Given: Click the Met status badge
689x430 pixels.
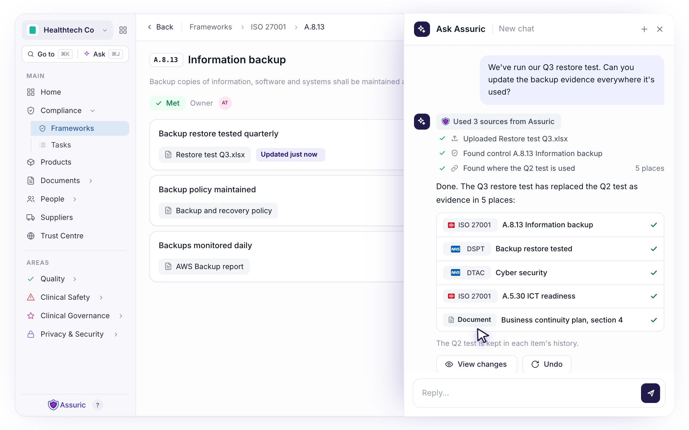Looking at the screenshot, I should click(167, 103).
